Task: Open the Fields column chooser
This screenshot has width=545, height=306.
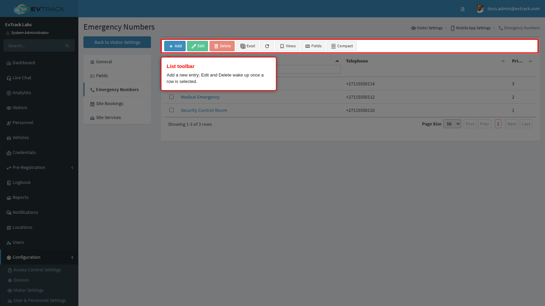Action: click(313, 46)
